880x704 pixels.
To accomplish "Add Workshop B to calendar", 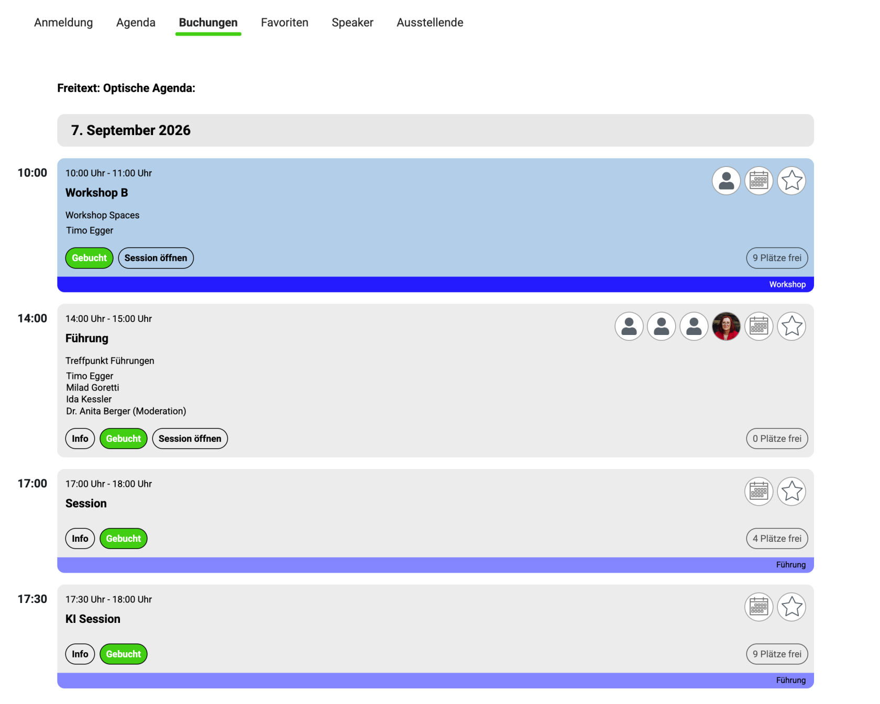I will tap(758, 181).
